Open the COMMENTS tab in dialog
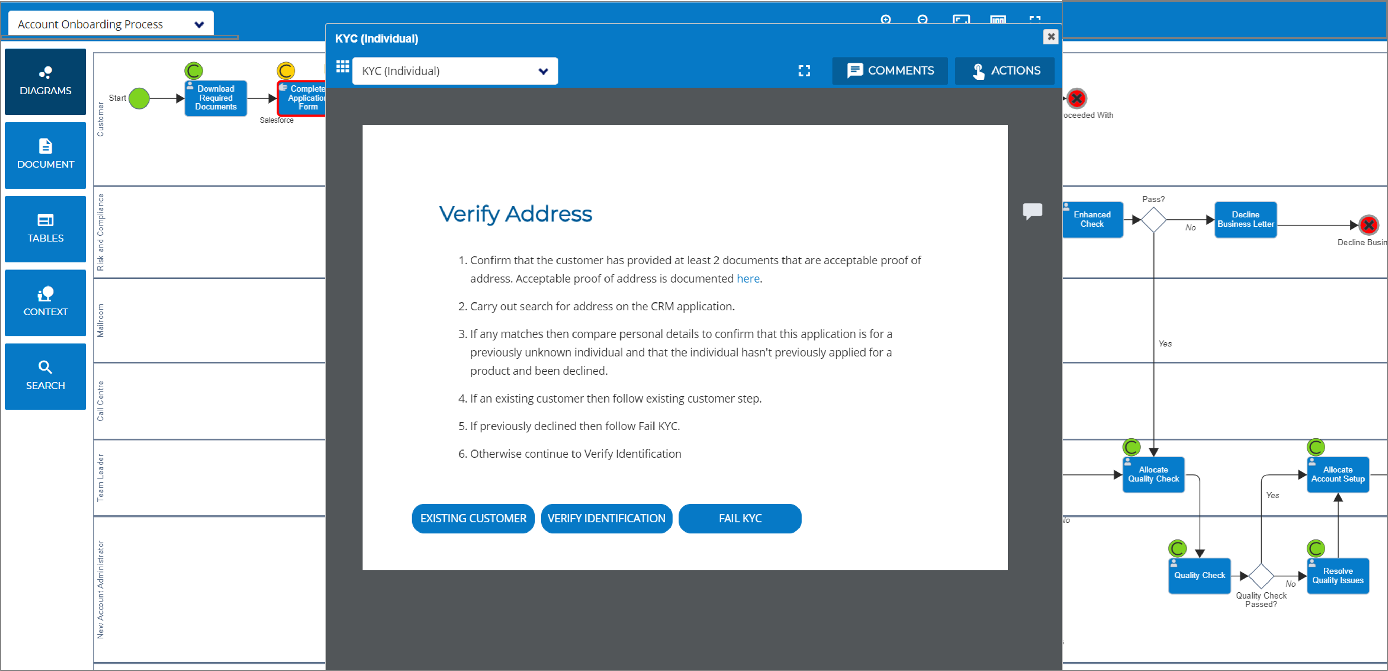 point(890,70)
